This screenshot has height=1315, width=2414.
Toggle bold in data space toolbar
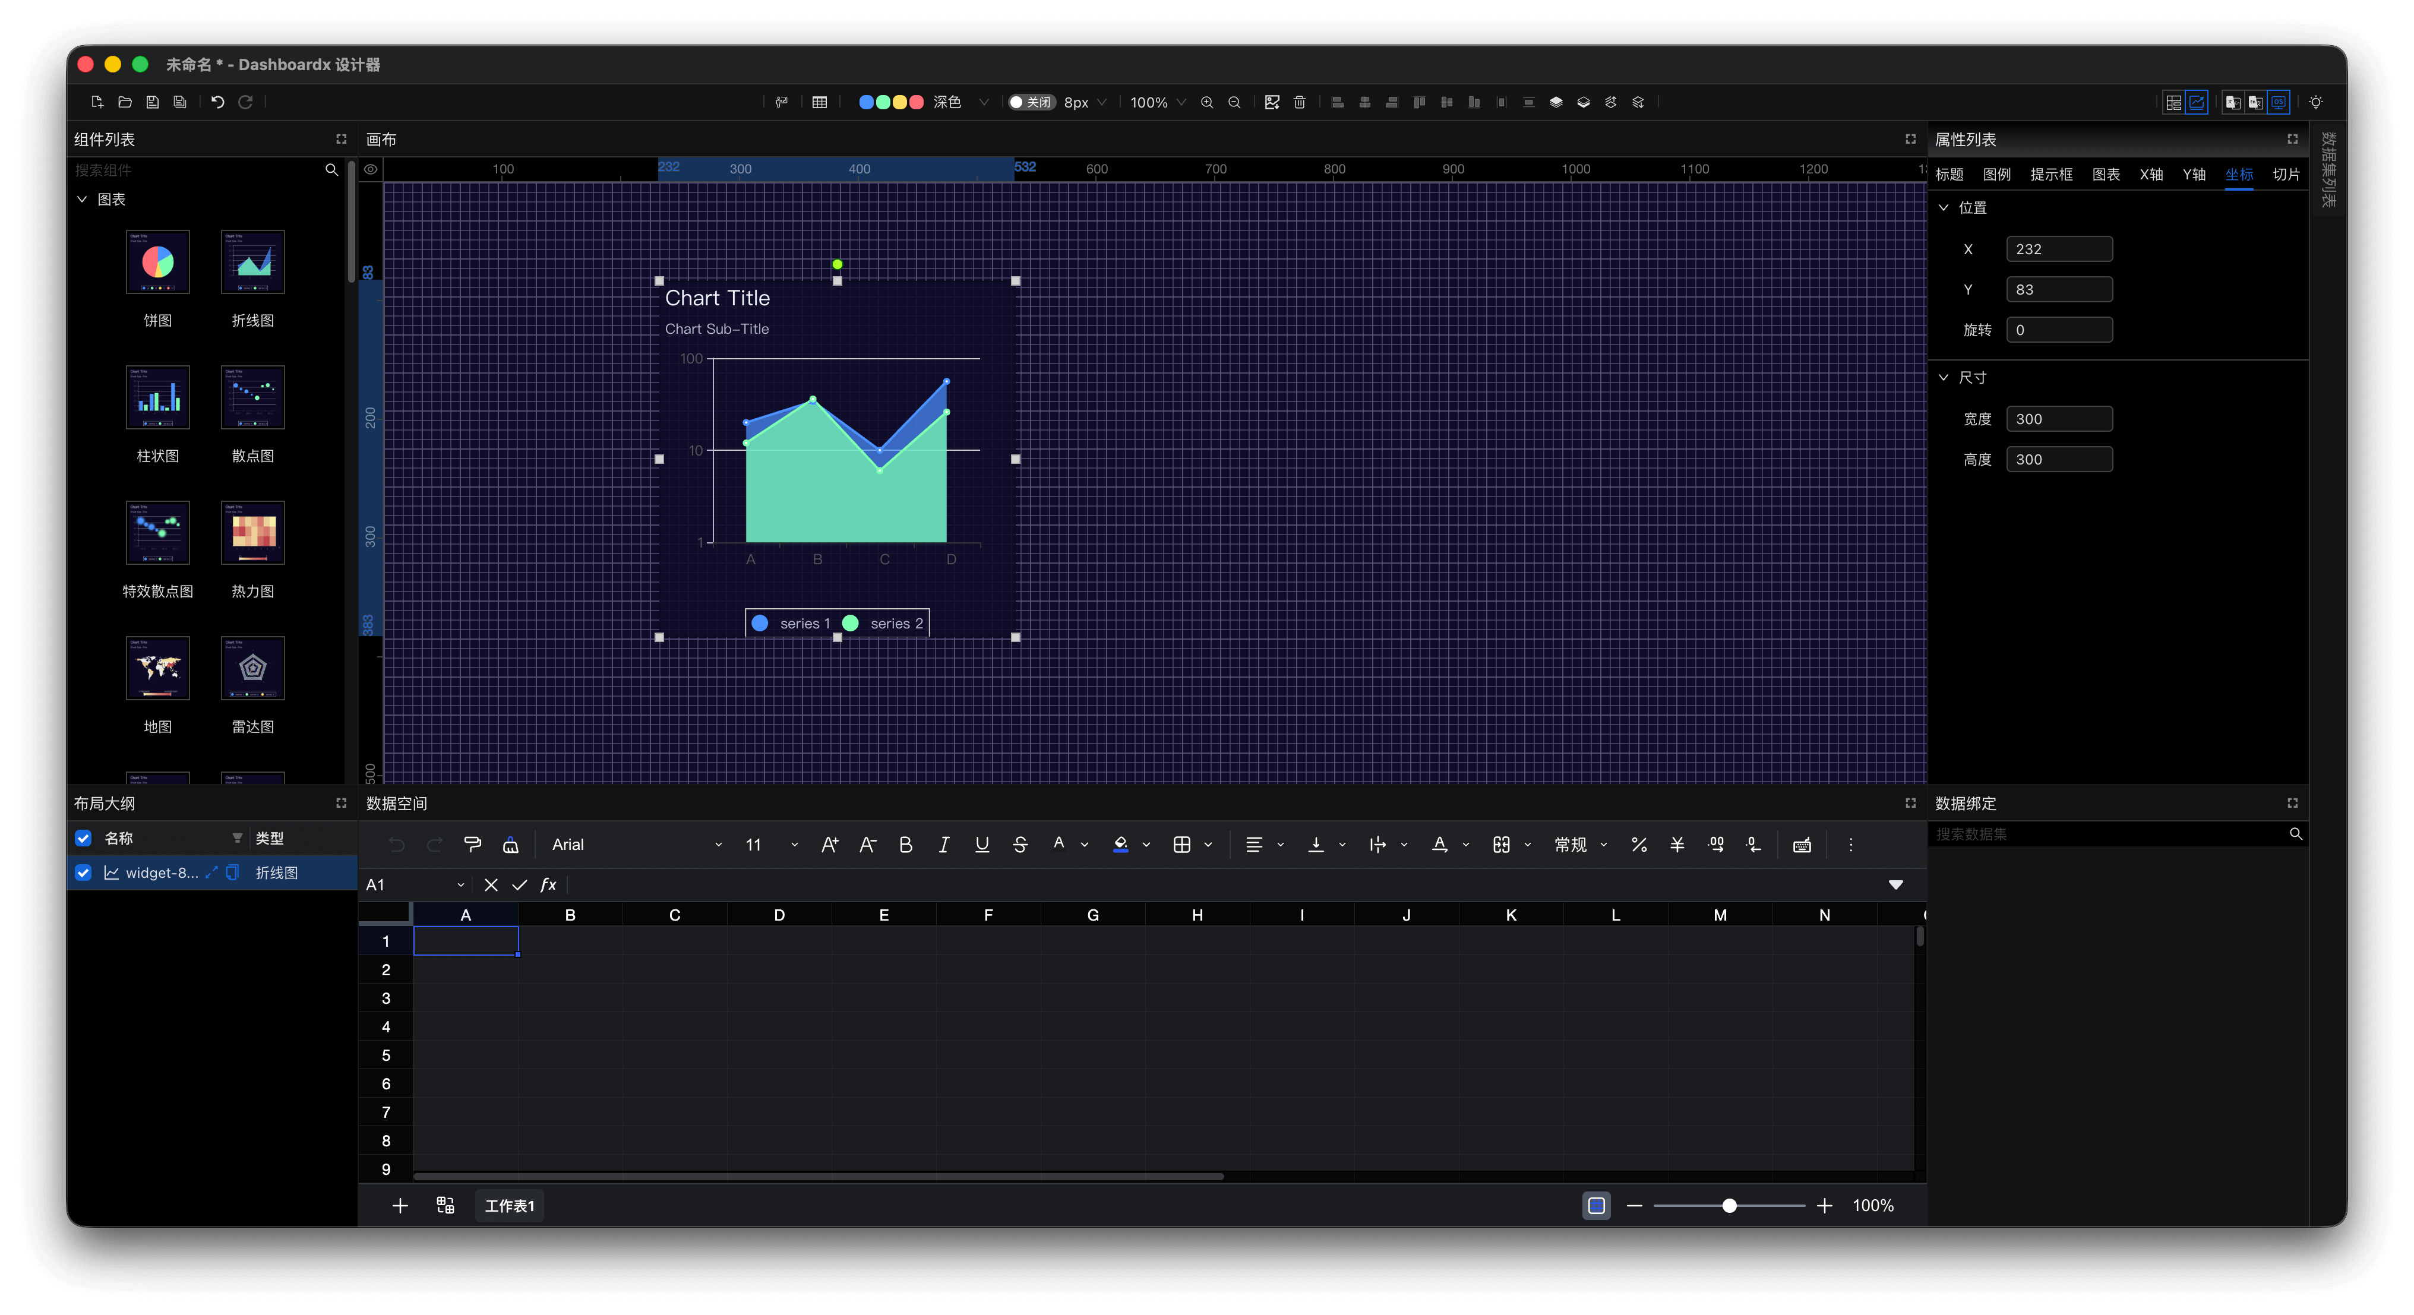tap(905, 845)
